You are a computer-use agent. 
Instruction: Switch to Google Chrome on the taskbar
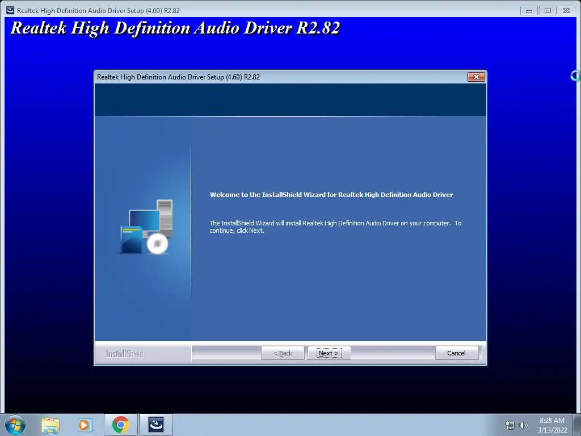[121, 425]
